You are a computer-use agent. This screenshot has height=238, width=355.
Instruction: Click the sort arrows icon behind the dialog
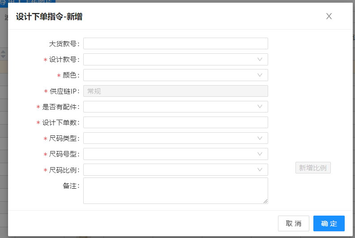tap(3, 54)
